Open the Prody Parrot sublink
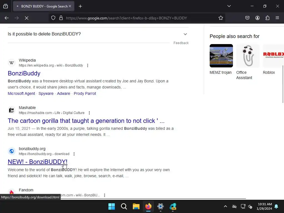 pos(85,93)
